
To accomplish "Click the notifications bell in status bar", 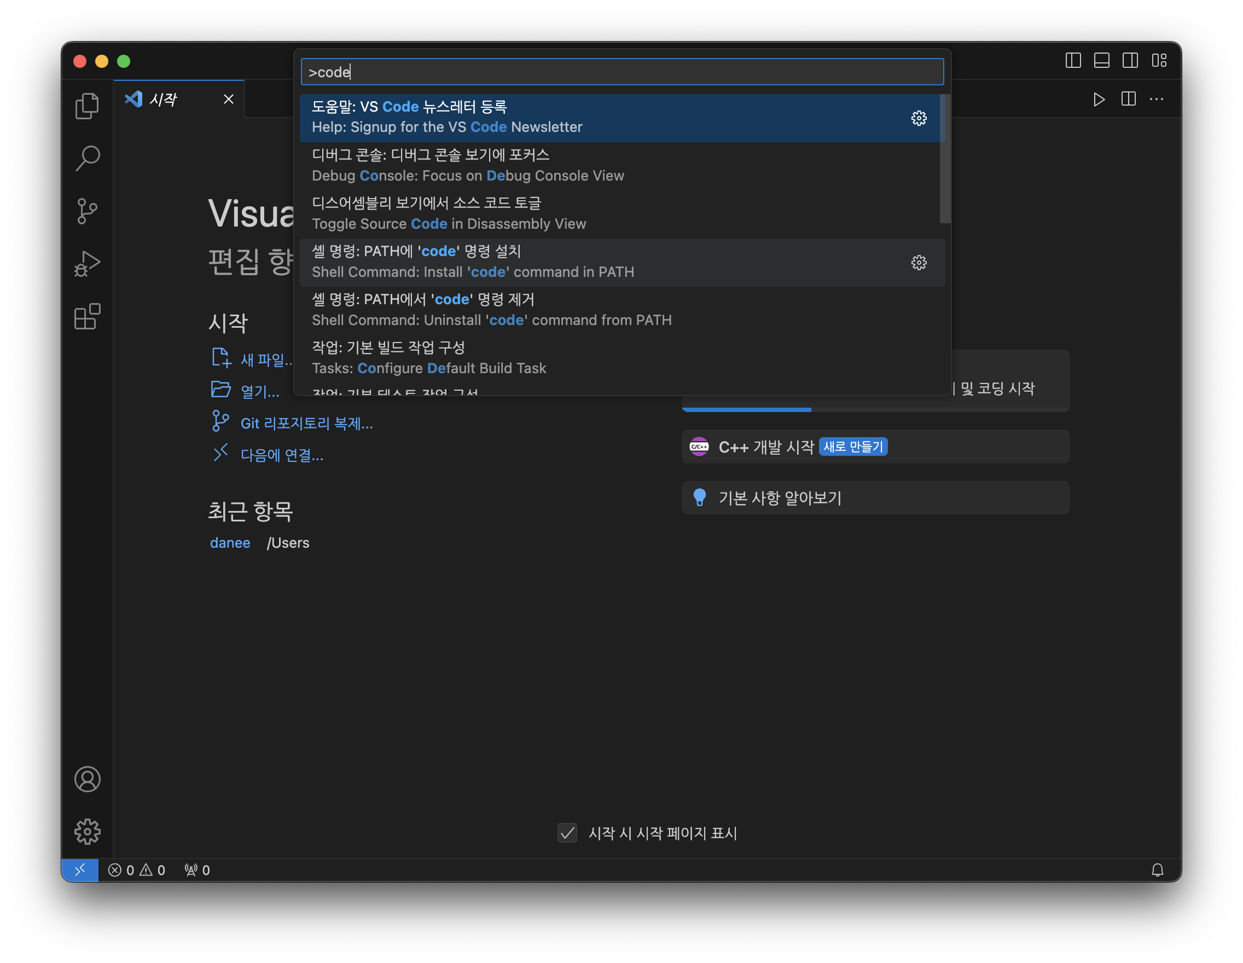I will [1157, 869].
